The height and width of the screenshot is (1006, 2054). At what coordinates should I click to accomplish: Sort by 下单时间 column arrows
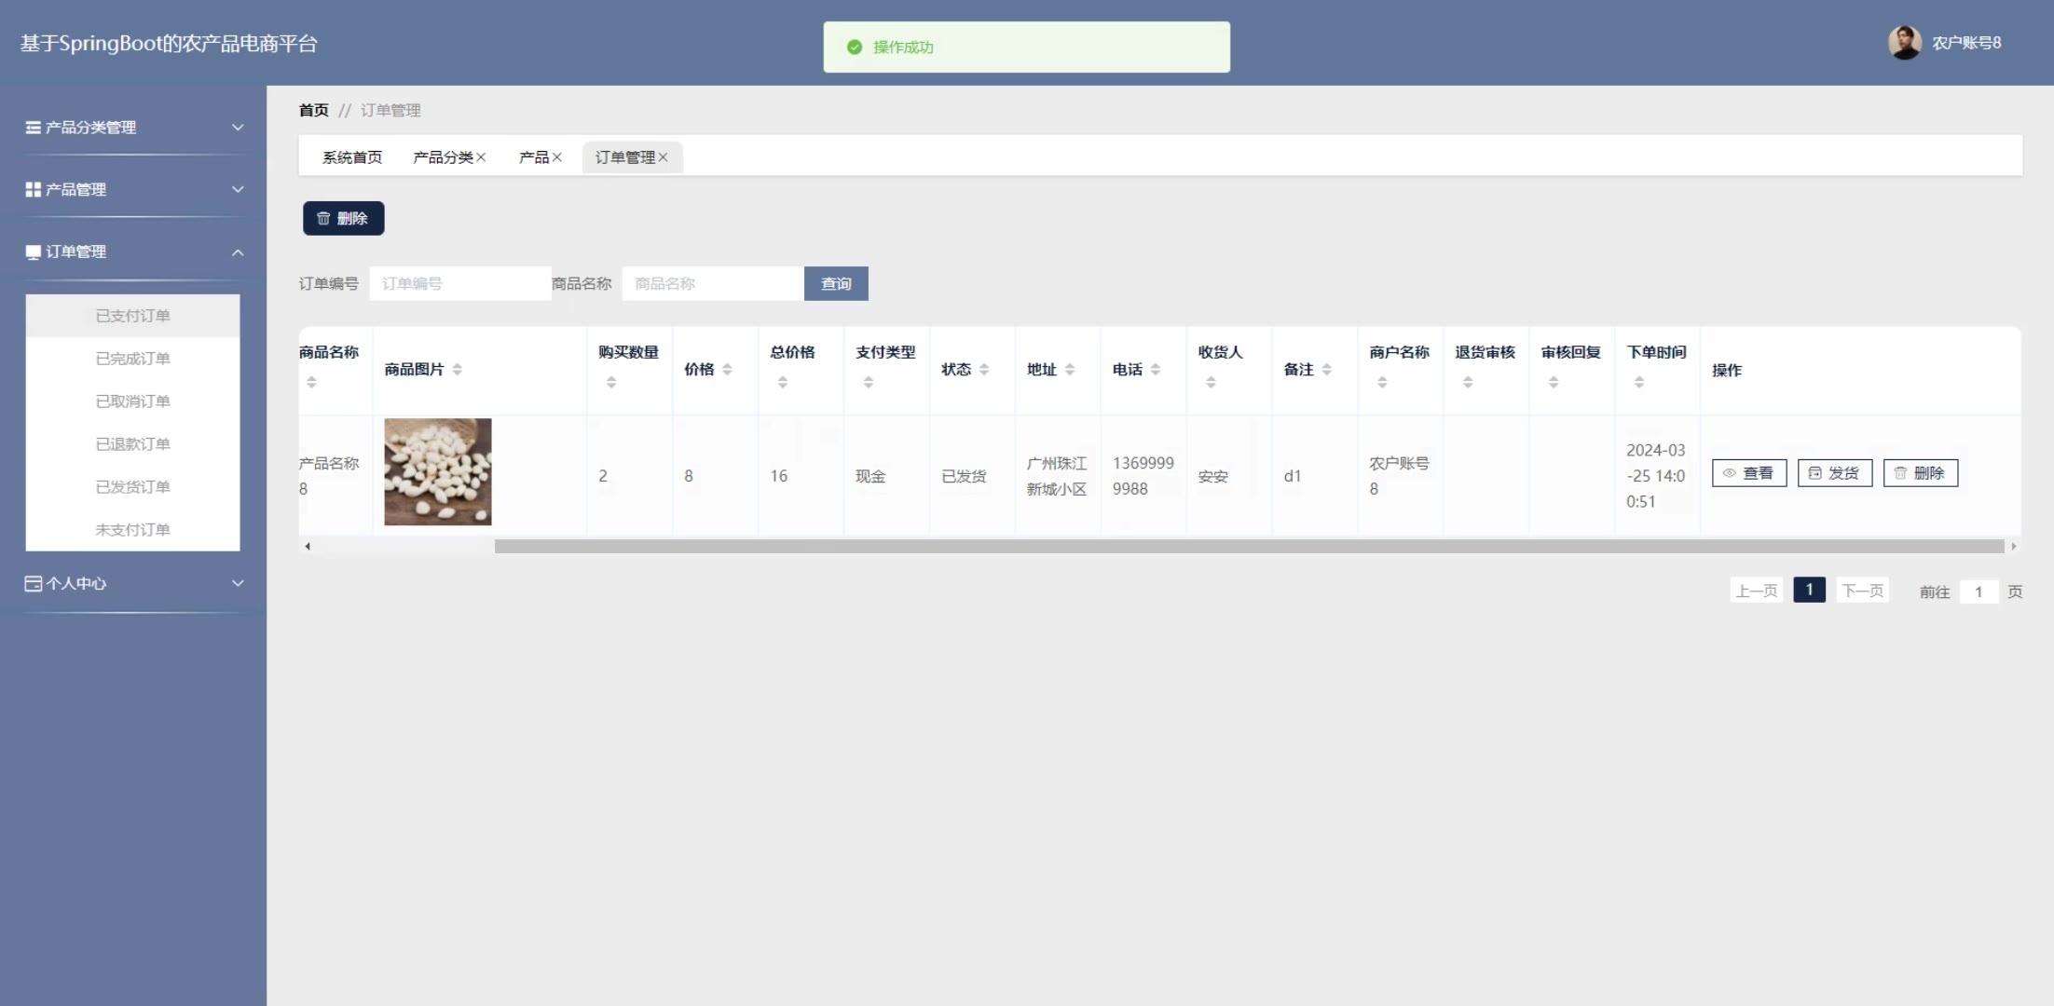point(1639,382)
